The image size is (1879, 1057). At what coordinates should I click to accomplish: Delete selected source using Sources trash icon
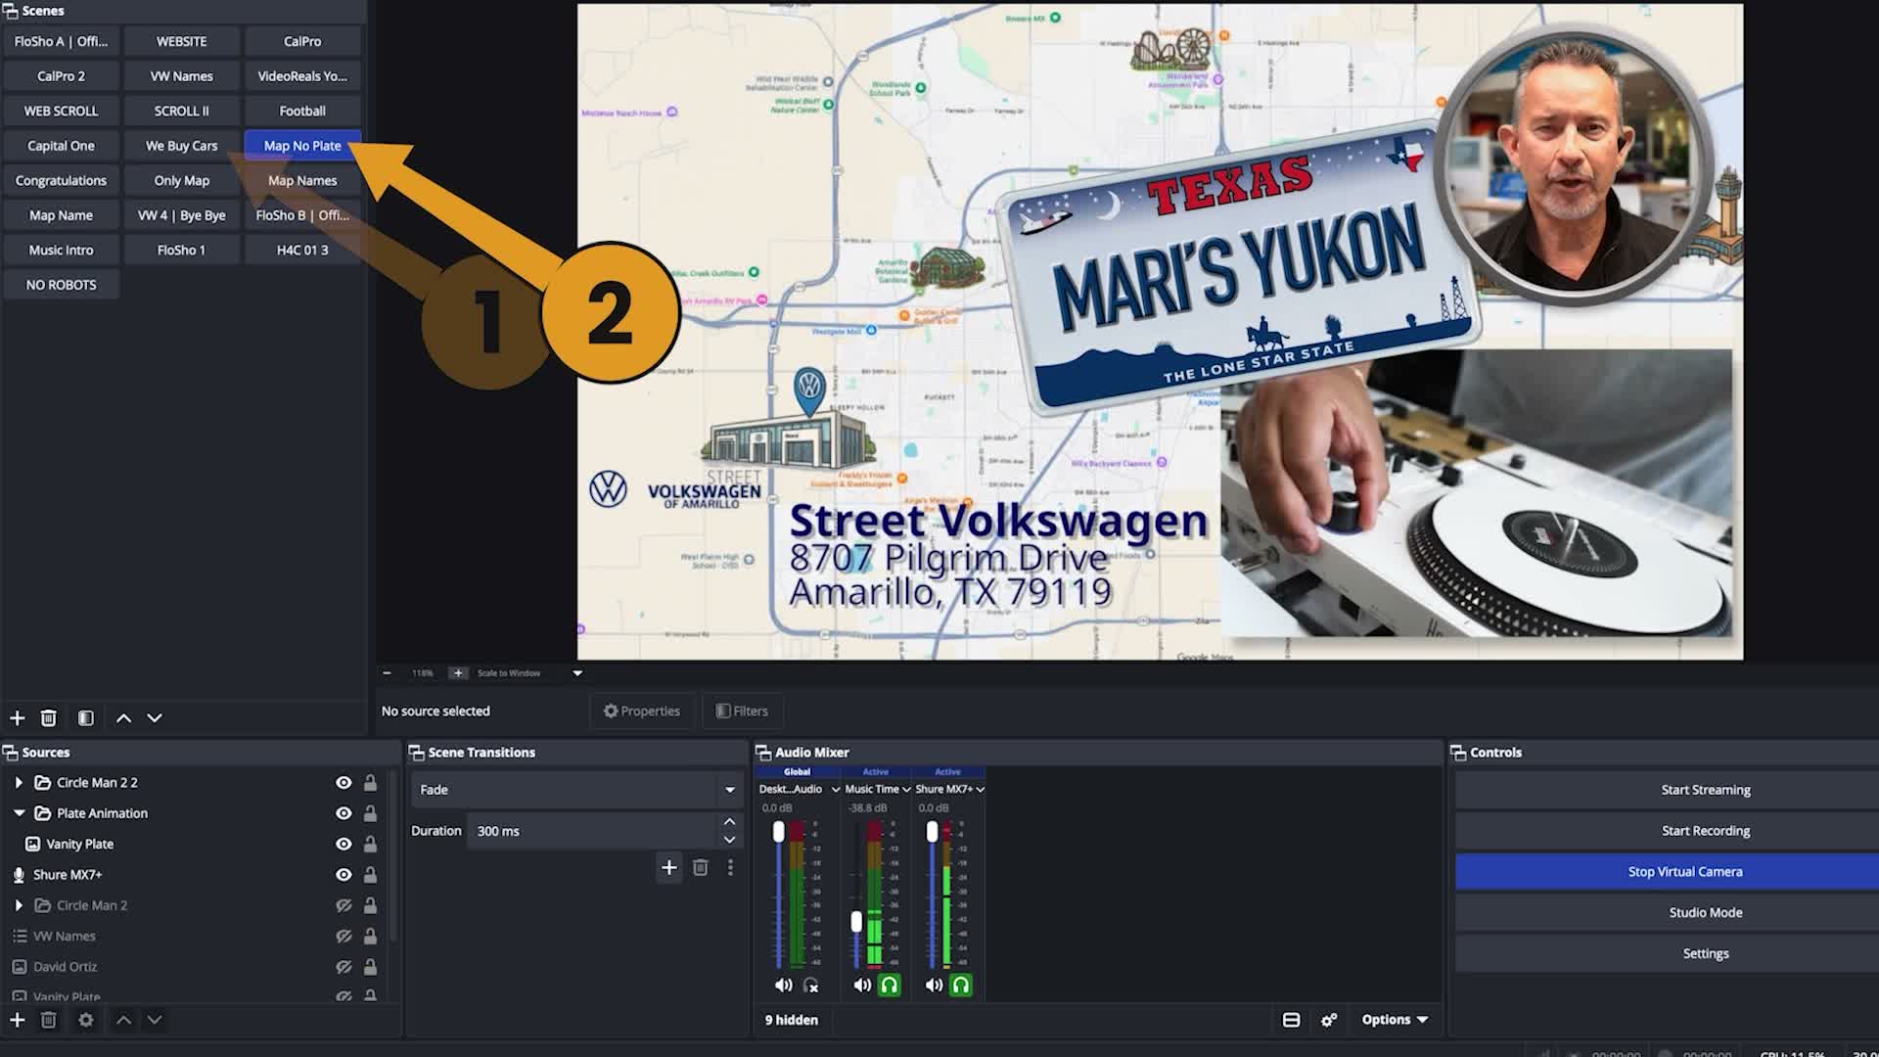click(x=48, y=1020)
